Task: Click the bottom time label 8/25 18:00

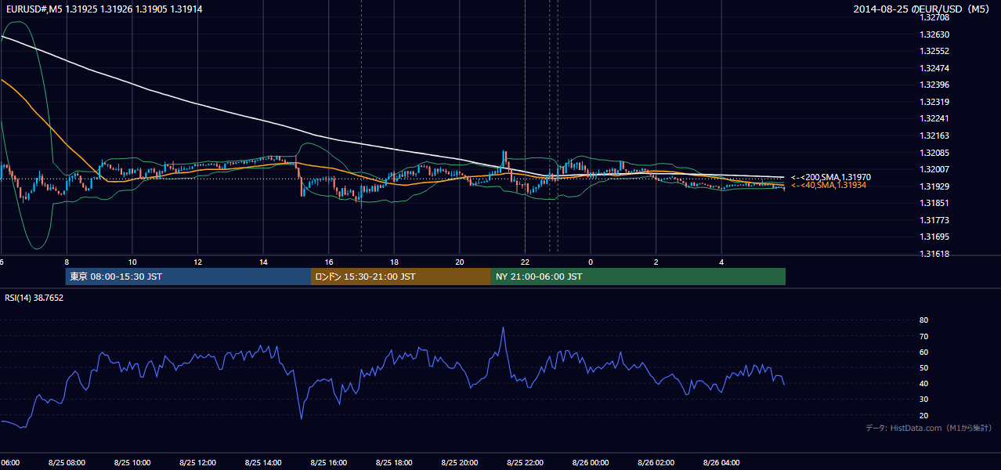Action: coord(394,463)
